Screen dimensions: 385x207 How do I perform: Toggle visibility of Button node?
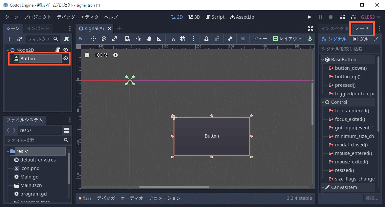66,58
